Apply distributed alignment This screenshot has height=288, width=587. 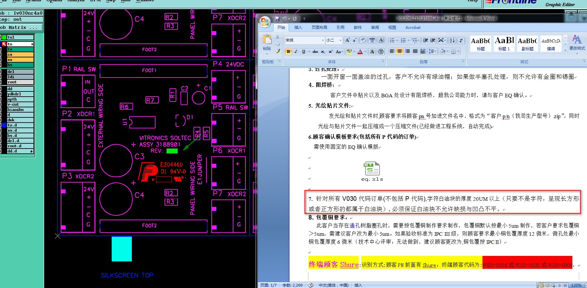point(423,51)
